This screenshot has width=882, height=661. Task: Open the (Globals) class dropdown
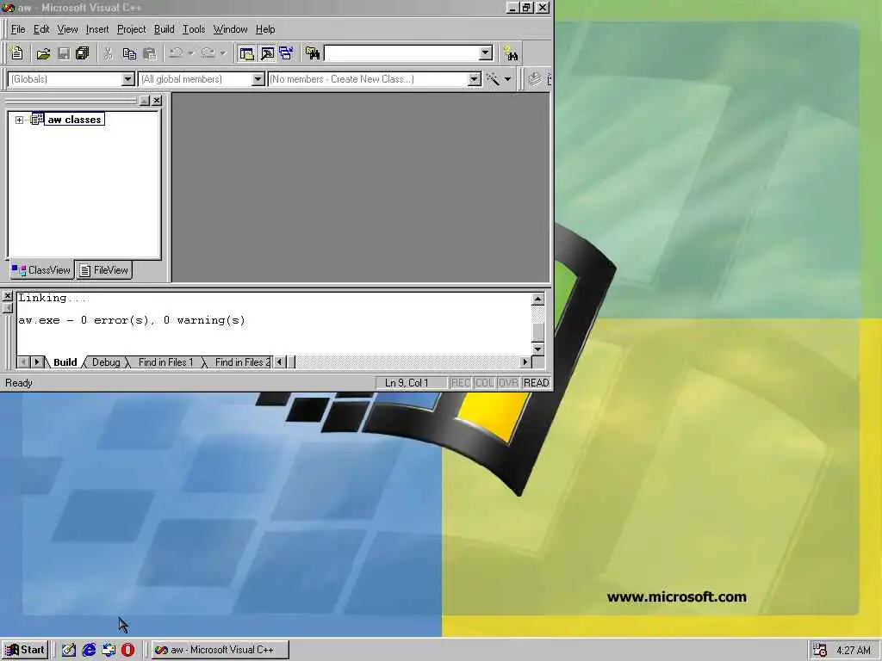[127, 79]
